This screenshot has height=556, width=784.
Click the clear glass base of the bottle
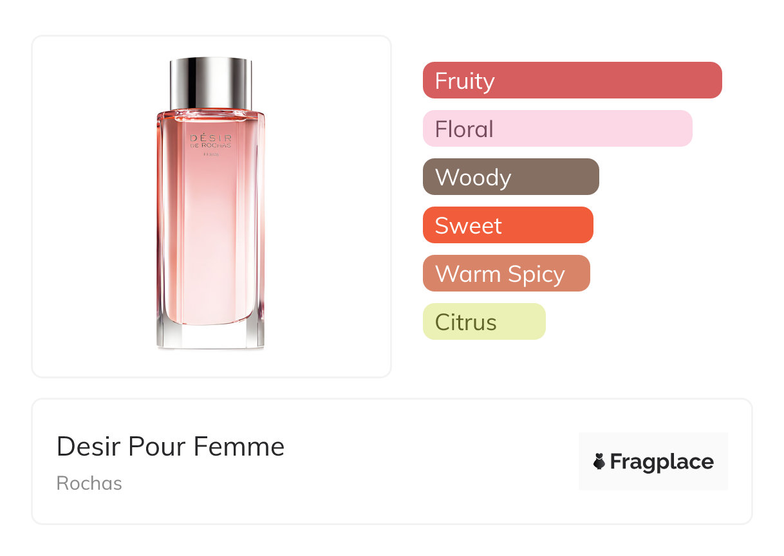(x=210, y=337)
